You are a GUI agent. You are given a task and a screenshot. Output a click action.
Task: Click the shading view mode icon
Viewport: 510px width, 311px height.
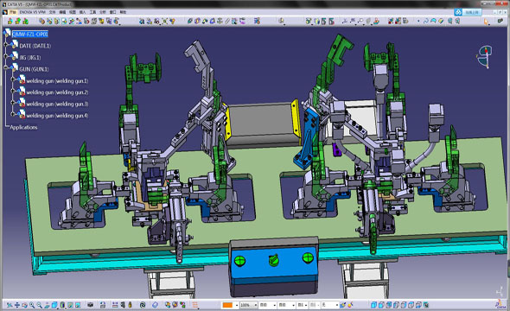tap(62, 305)
